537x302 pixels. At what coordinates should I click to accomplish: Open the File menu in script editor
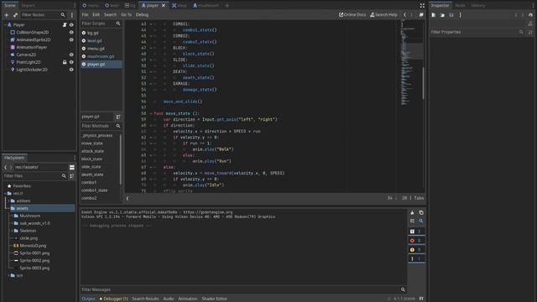(85, 15)
